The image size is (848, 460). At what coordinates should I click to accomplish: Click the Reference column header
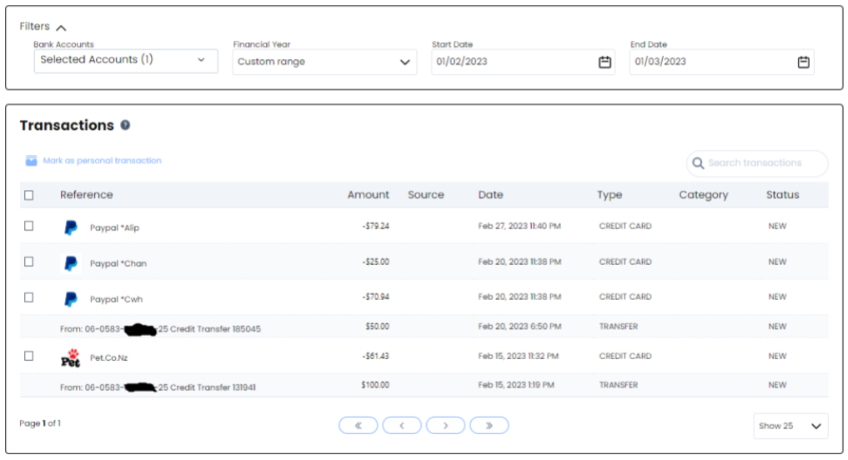(x=87, y=195)
